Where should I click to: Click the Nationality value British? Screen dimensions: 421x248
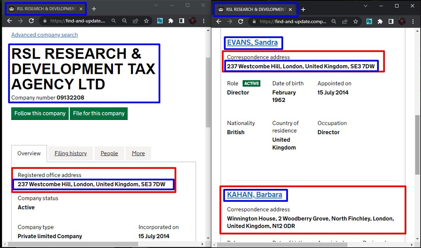click(236, 132)
